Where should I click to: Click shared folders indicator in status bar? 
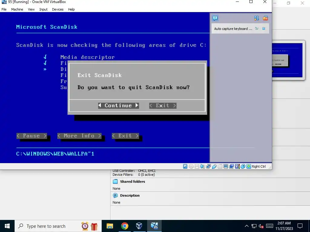point(220,166)
